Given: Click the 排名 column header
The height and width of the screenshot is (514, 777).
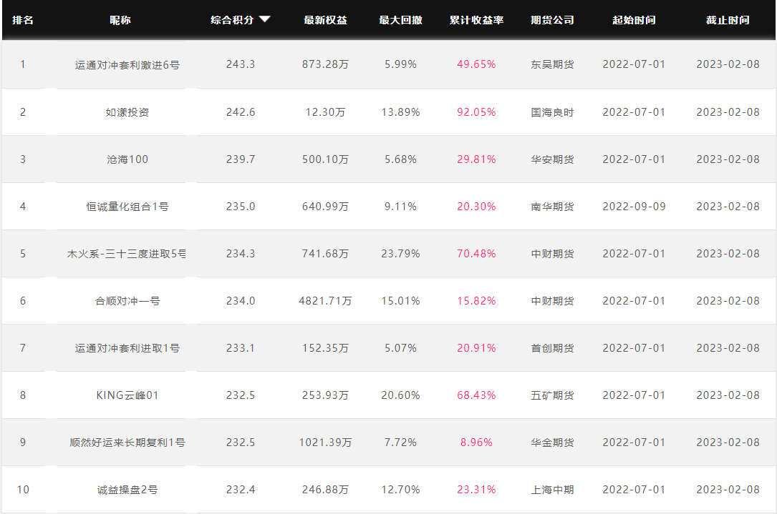Looking at the screenshot, I should 23,20.
